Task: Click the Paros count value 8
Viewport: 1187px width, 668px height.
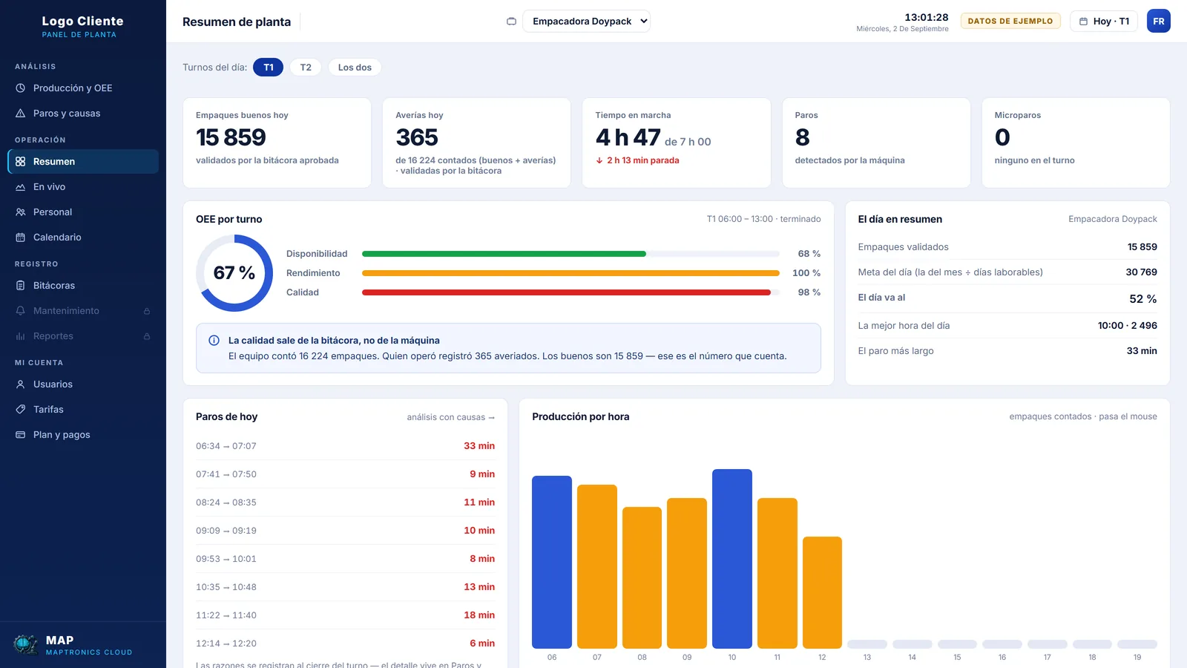Action: point(802,137)
